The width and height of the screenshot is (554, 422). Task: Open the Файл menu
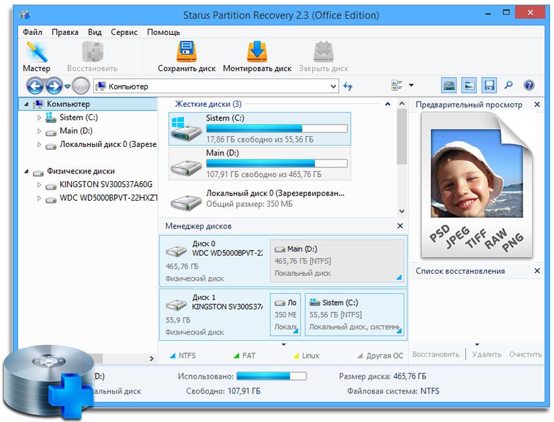tap(32, 32)
